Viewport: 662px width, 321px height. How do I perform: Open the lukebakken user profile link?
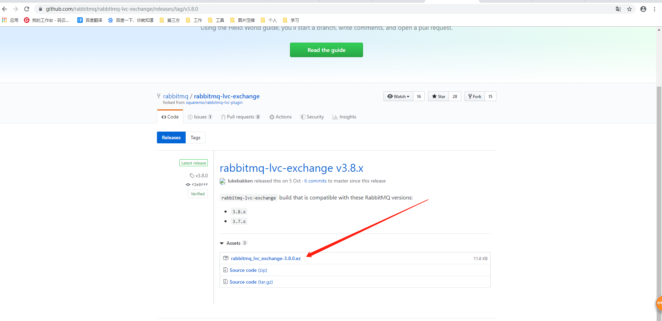[240, 181]
